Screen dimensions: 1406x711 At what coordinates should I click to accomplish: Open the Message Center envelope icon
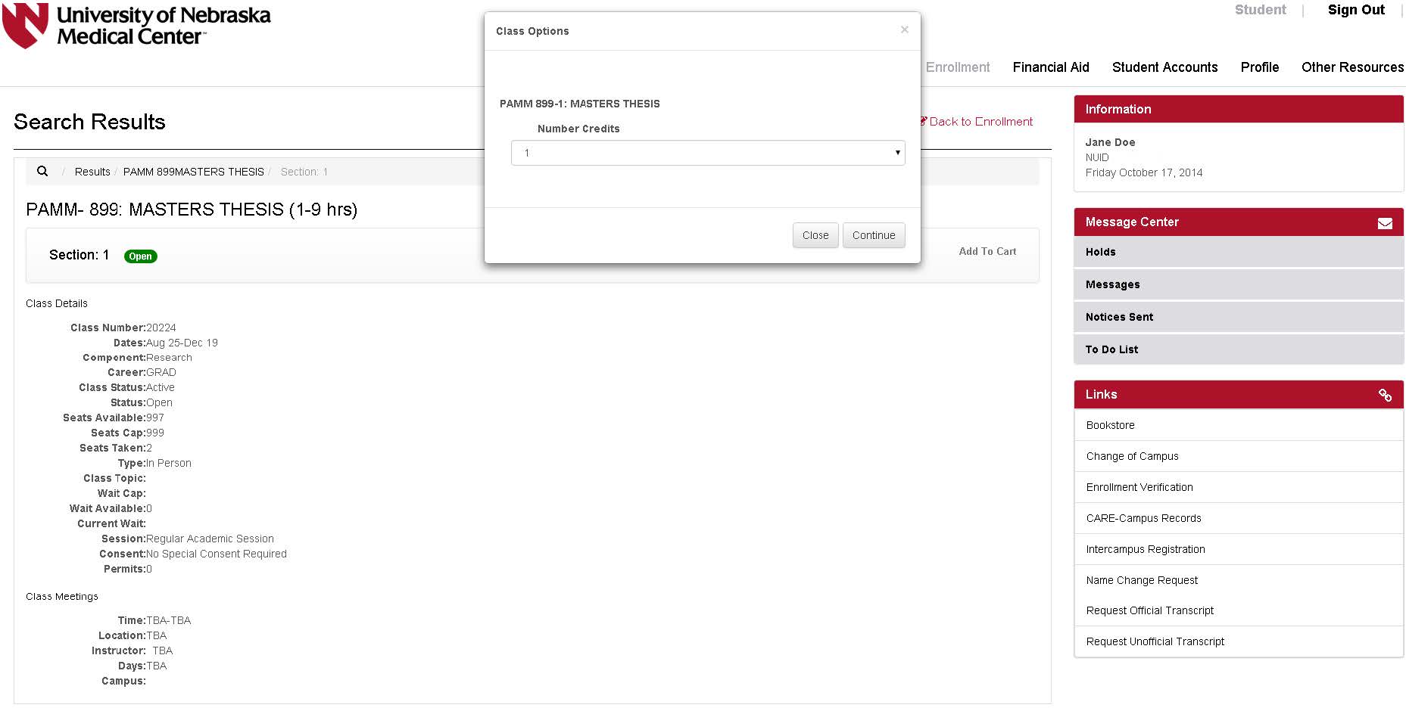(x=1385, y=222)
